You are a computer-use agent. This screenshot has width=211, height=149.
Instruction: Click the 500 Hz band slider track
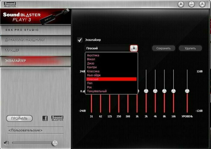[x=128, y=104]
